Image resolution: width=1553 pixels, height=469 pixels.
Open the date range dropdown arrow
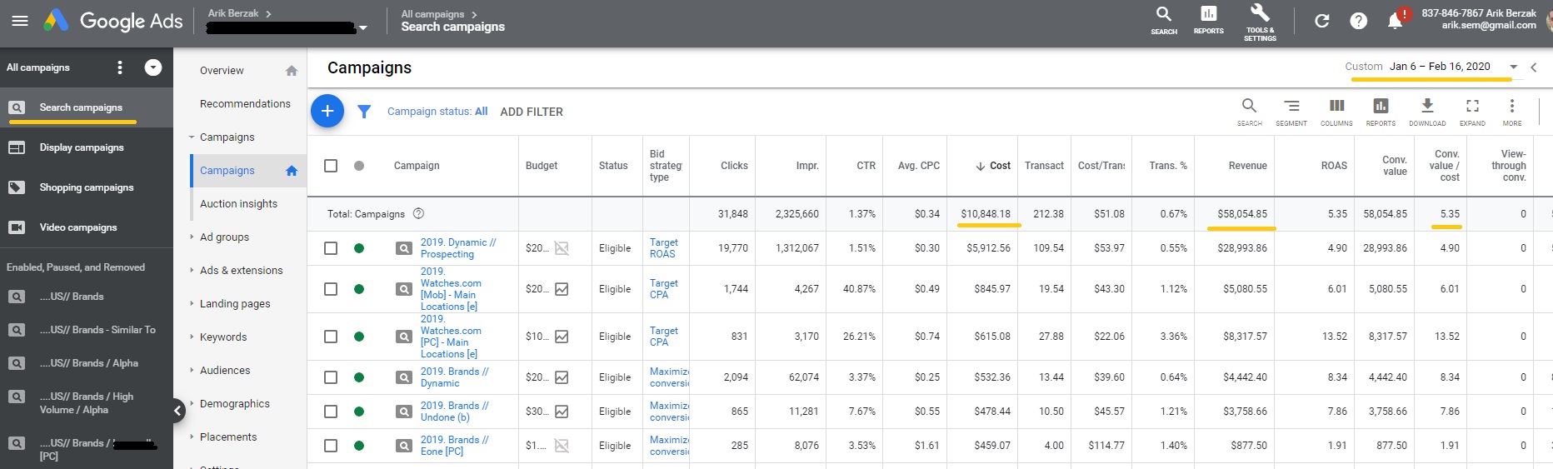[1513, 67]
